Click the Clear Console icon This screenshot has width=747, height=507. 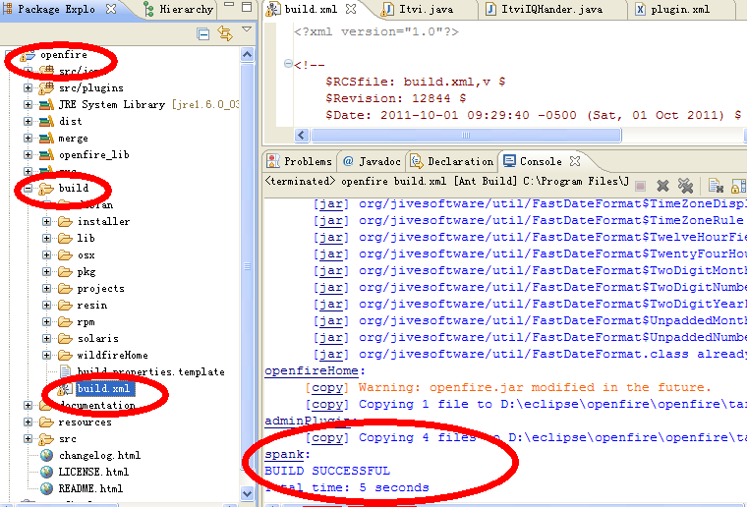click(x=716, y=186)
